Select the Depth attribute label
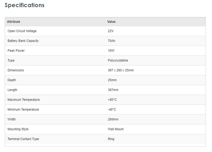 [x=12, y=80]
